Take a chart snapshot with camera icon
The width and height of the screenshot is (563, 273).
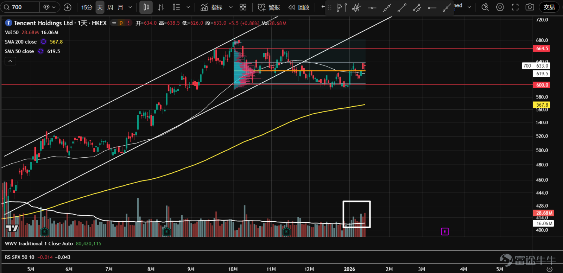pos(530,7)
